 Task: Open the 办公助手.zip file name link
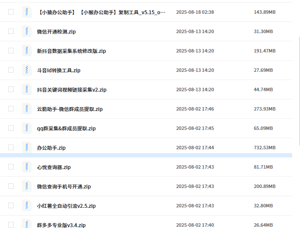(51, 148)
